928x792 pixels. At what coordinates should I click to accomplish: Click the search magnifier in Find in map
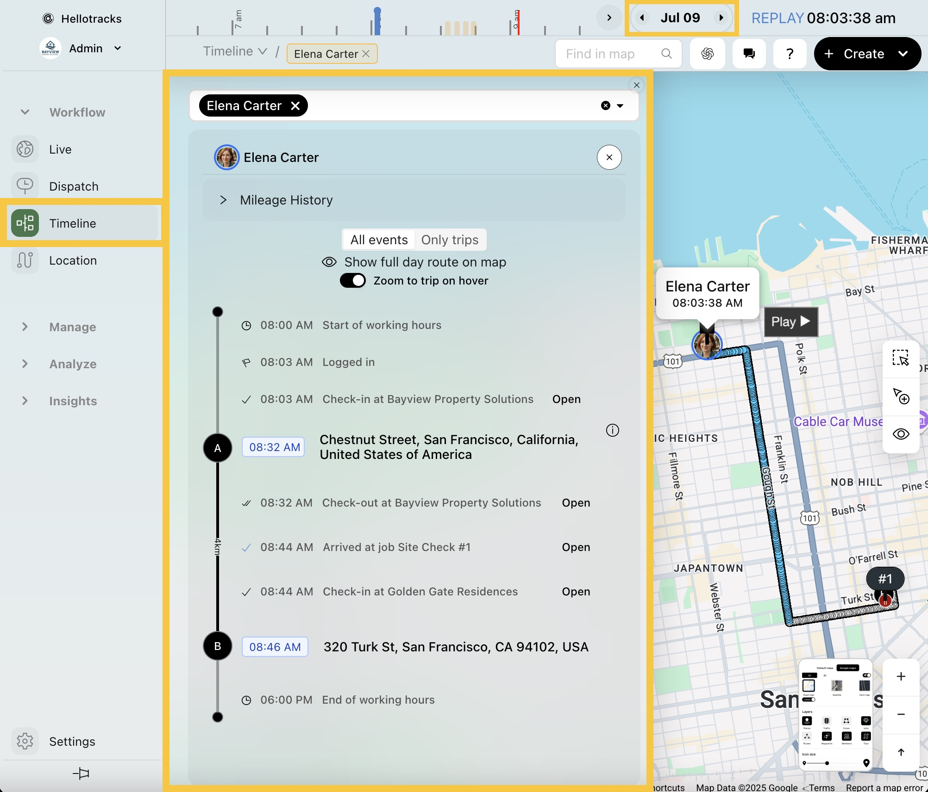point(666,54)
